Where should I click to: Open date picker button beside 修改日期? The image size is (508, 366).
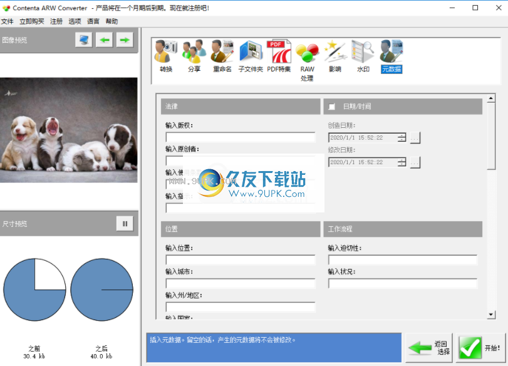415,162
